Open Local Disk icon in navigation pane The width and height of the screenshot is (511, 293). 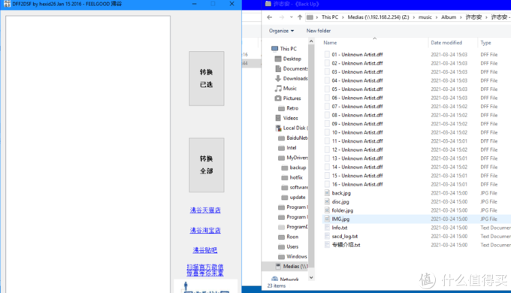tap(278, 128)
